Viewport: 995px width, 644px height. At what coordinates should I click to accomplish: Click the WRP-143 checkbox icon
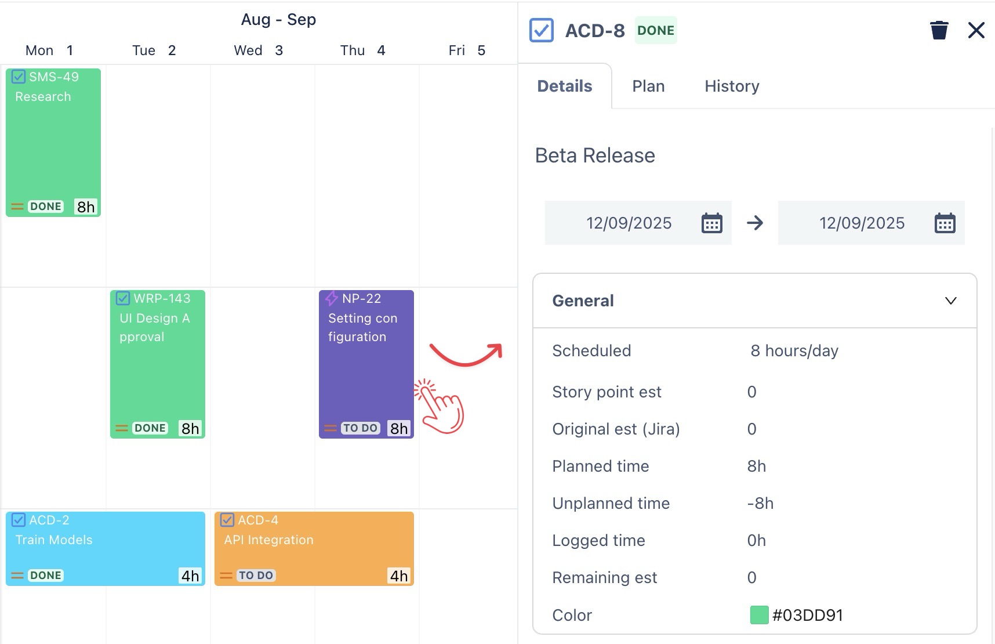coord(123,298)
